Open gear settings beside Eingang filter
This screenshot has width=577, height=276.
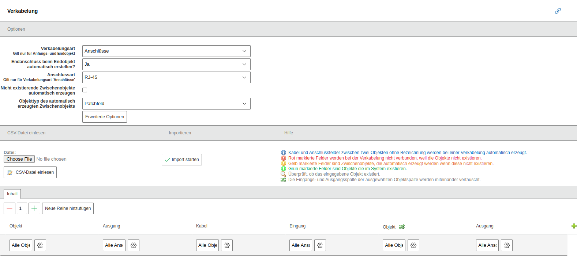point(320,245)
